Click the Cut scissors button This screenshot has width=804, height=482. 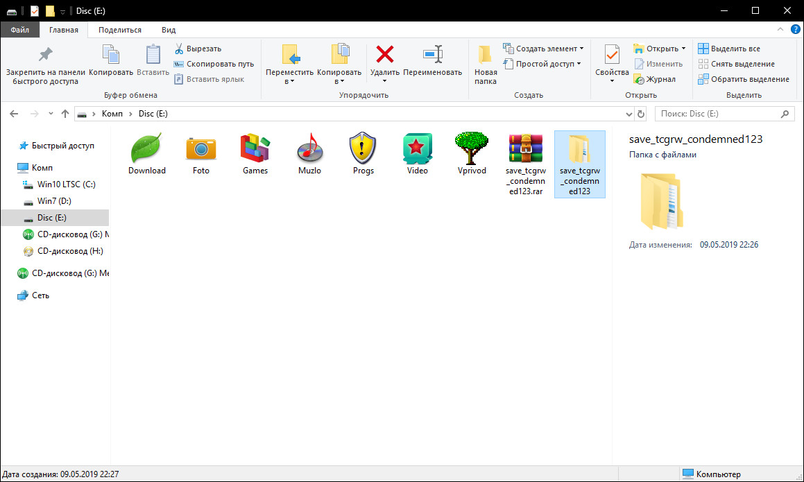(198, 49)
